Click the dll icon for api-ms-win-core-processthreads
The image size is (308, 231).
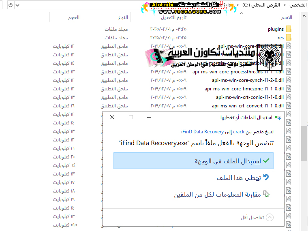point(289,71)
